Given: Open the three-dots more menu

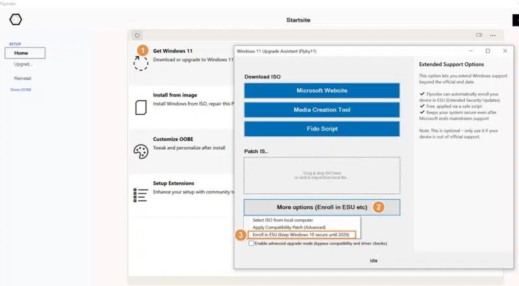Looking at the screenshot, I should [x=493, y=35].
